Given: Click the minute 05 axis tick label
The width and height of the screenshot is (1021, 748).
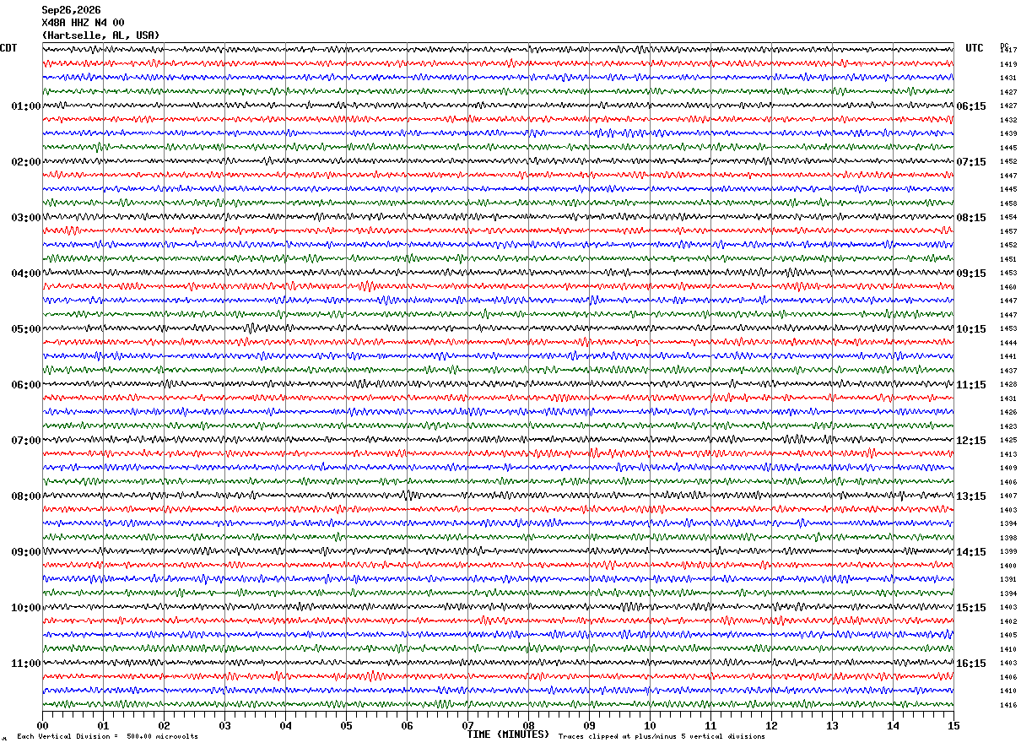Looking at the screenshot, I should tap(346, 725).
